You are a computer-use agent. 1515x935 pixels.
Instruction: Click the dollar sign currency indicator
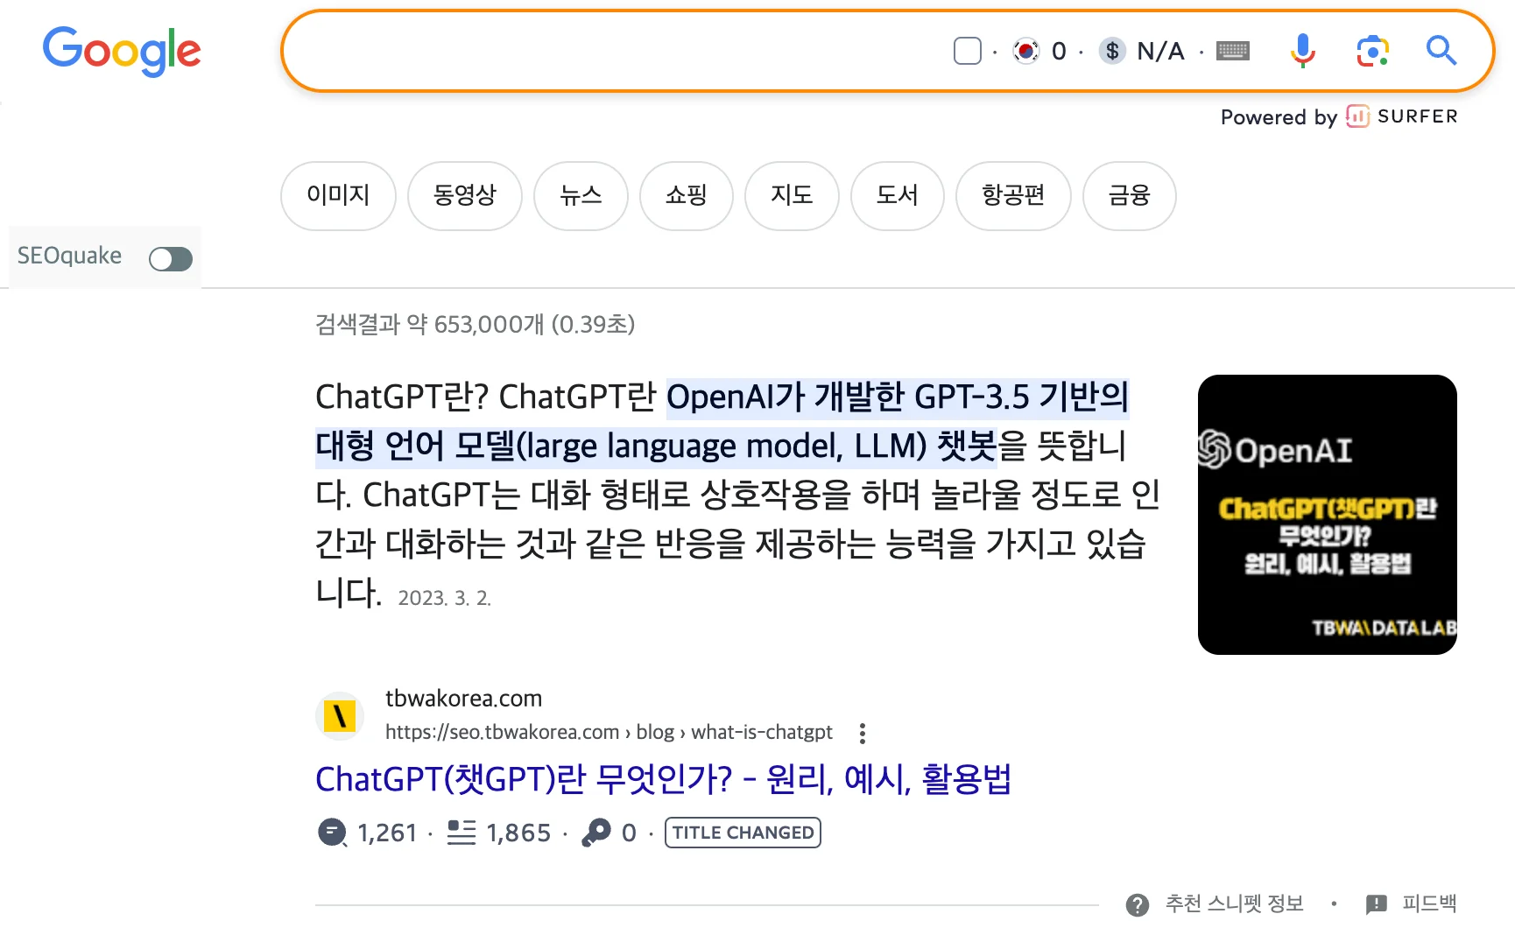pyautogui.click(x=1112, y=51)
